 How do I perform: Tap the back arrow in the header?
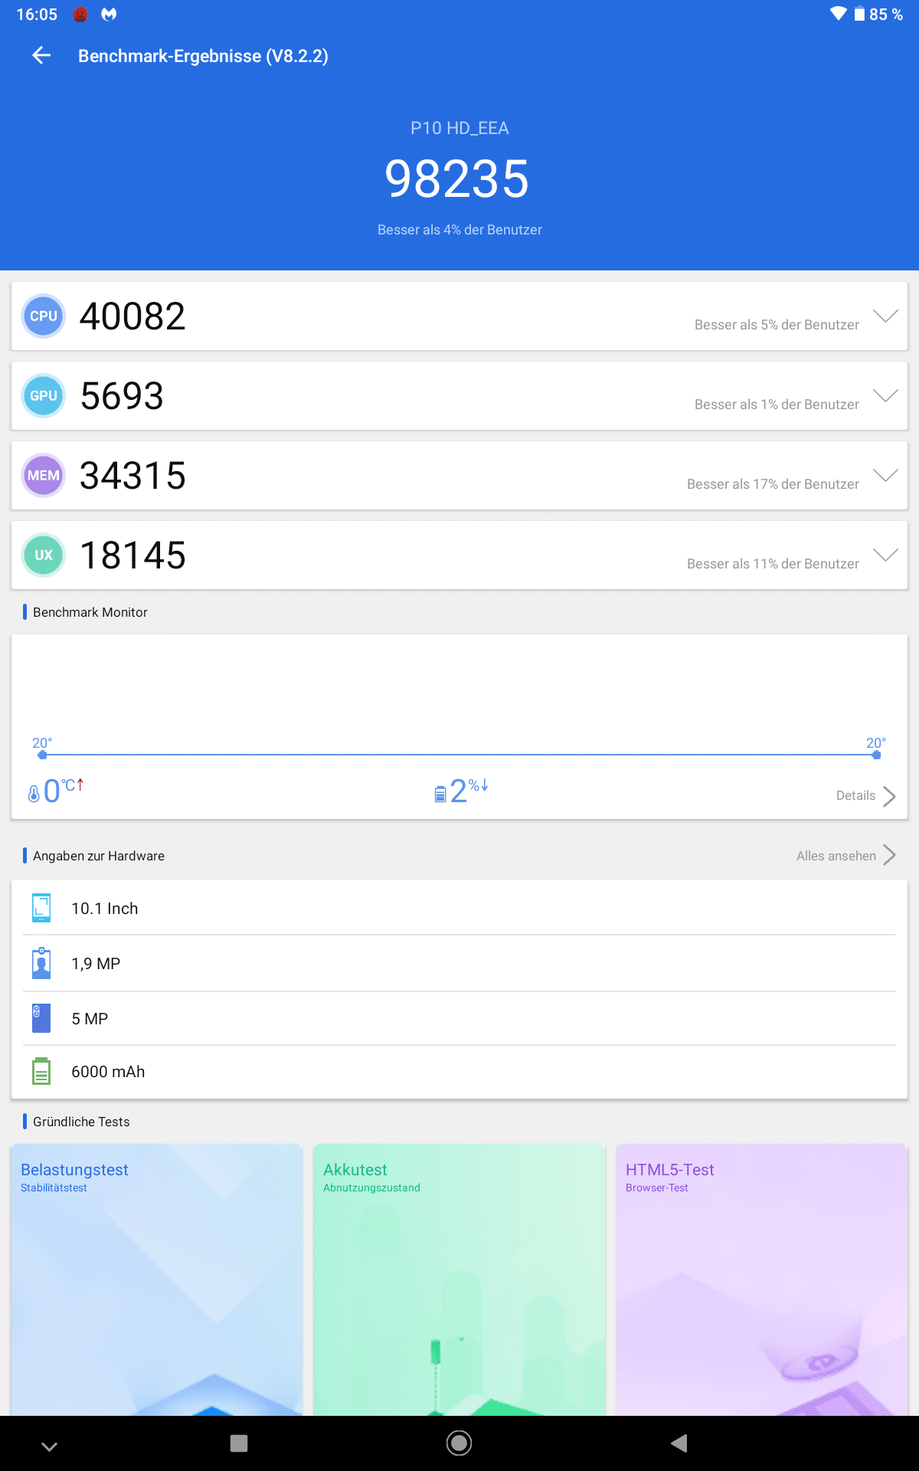point(41,55)
